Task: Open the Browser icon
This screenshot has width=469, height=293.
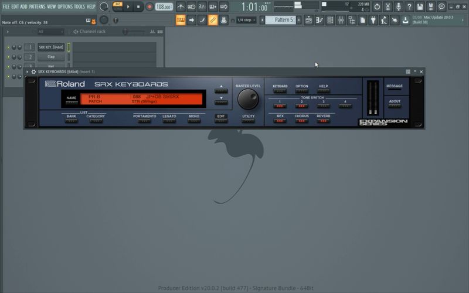Action: [x=352, y=20]
